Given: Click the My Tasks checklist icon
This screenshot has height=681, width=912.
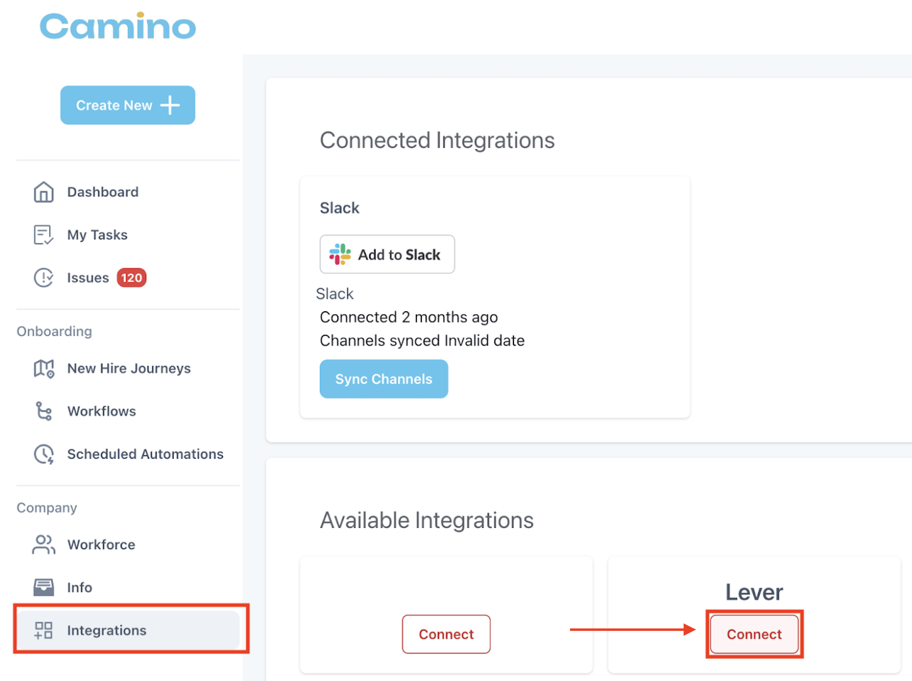Looking at the screenshot, I should (44, 235).
